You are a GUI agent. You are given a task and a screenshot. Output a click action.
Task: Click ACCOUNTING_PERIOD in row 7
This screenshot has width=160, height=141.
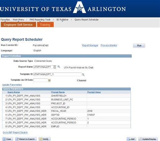pyautogui.click(x=63, y=119)
